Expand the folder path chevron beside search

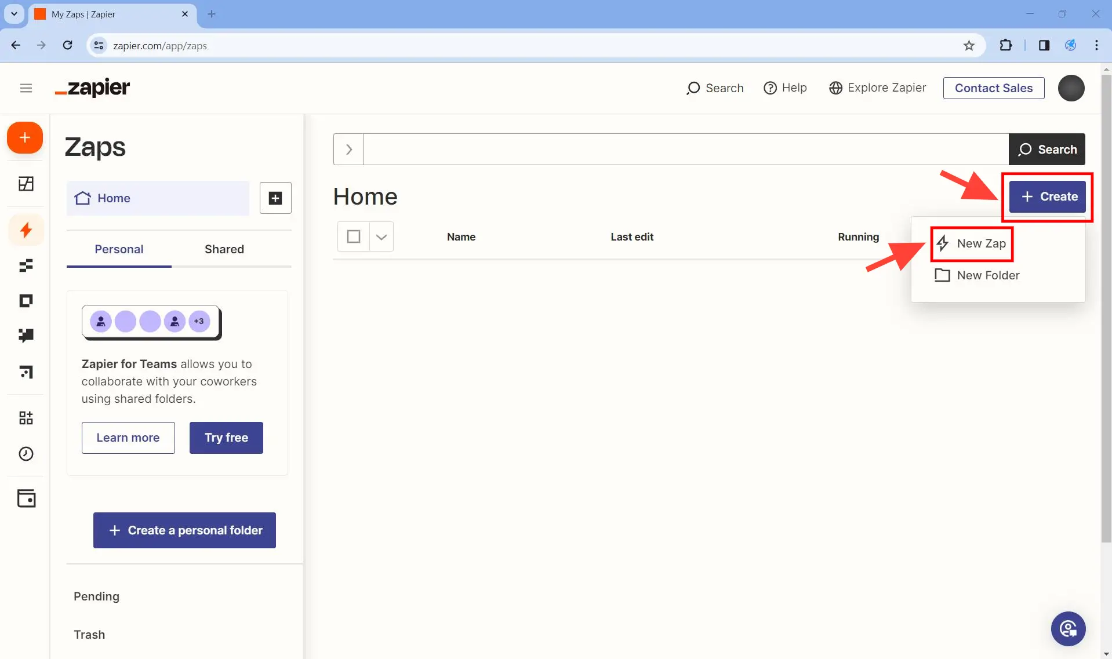coord(348,150)
